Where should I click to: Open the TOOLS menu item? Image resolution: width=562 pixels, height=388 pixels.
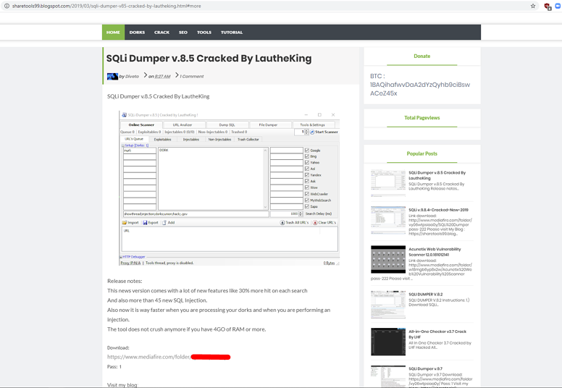(x=204, y=33)
